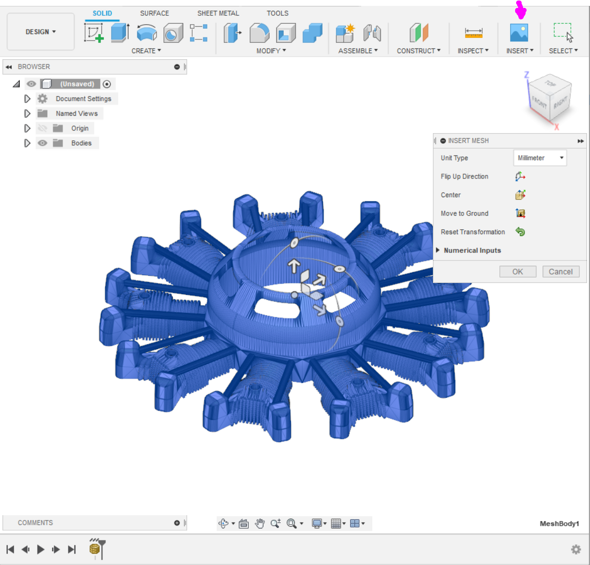Click the Move to Ground icon
This screenshot has width=590, height=565.
coord(520,213)
